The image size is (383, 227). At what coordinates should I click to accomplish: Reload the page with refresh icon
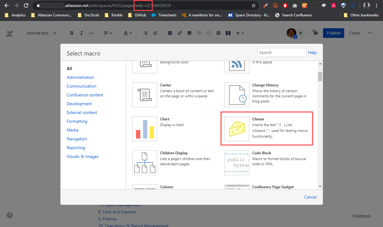[26, 5]
